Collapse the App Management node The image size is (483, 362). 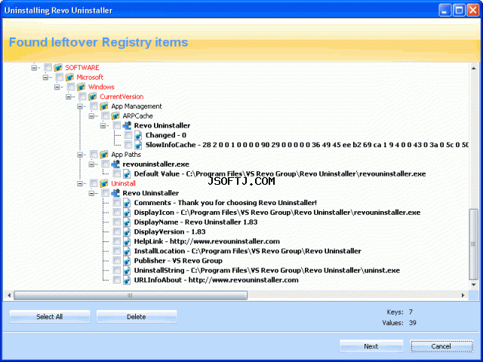click(x=80, y=106)
